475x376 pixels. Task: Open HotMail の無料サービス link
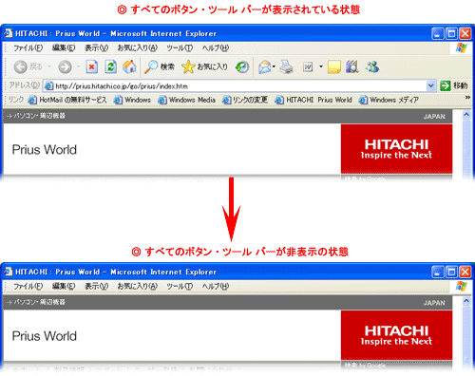[67, 100]
